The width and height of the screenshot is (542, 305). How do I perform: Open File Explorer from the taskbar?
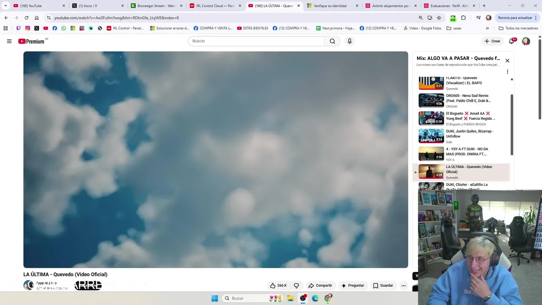tap(290, 298)
